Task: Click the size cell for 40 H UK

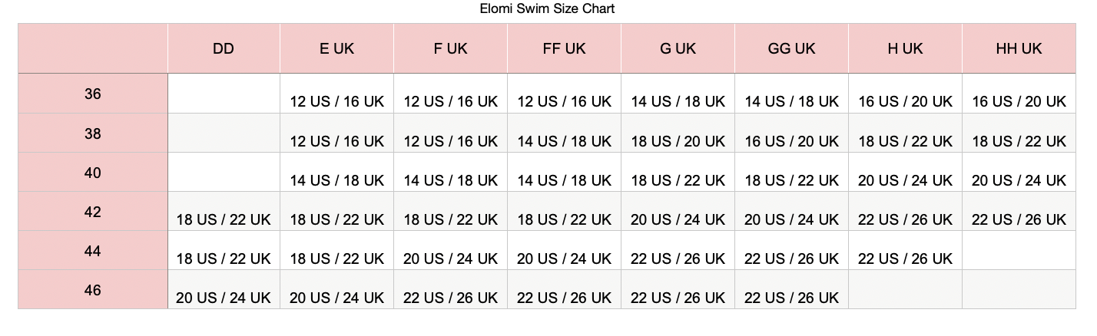Action: (905, 180)
